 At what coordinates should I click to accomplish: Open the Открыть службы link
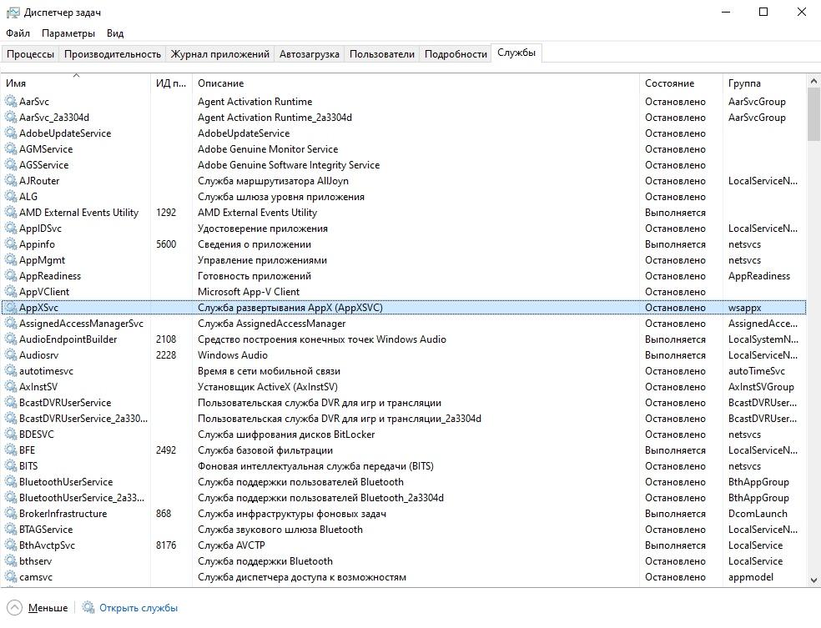[139, 608]
